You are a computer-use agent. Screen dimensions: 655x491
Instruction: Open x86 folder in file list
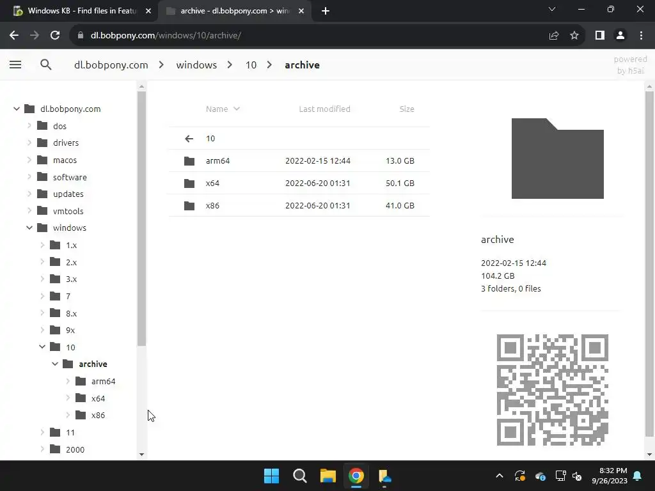coord(299,205)
